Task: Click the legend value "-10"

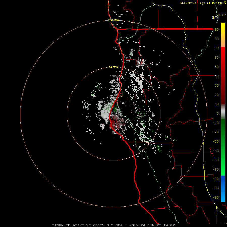Action: (216, 123)
